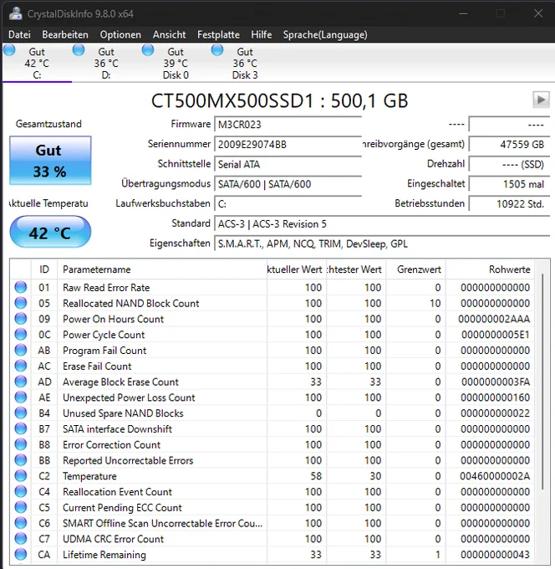Click status orb for Reallocated NAND Block Count
Screen dimensions: 555x569
tap(21, 303)
